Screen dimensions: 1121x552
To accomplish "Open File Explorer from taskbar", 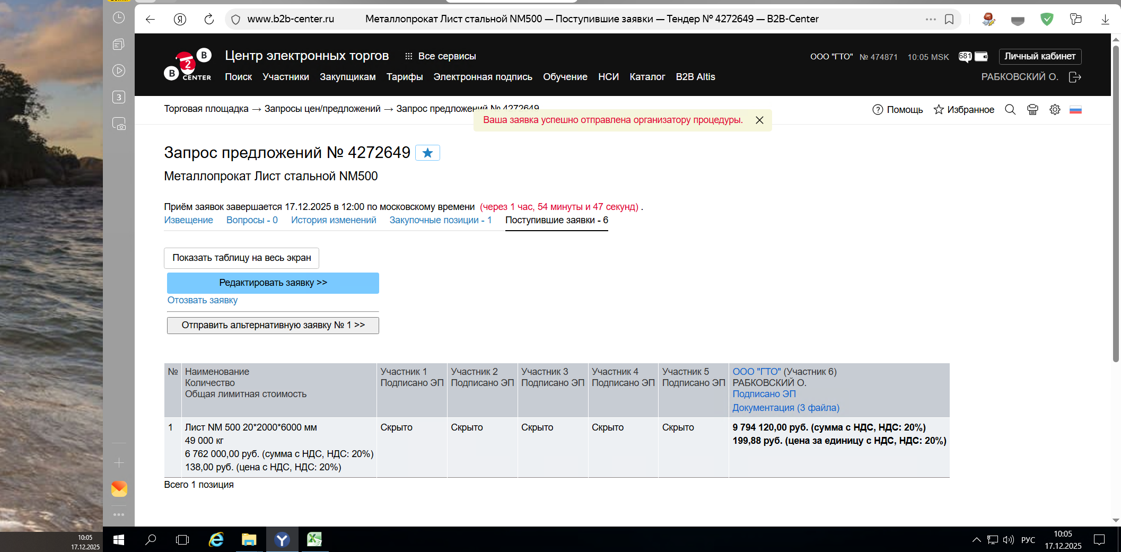I will pos(249,540).
